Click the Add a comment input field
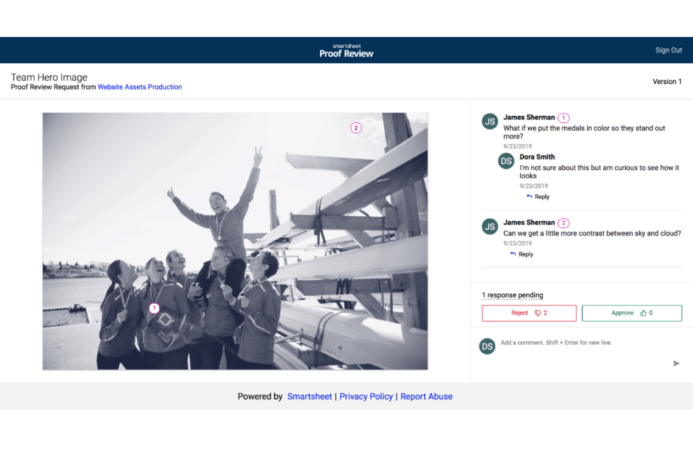Viewport: 693px width, 462px height. point(556,342)
